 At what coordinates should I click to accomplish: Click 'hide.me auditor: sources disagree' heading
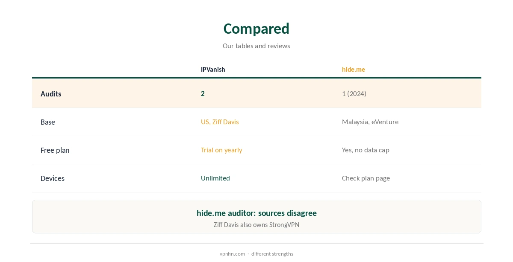[256, 213]
